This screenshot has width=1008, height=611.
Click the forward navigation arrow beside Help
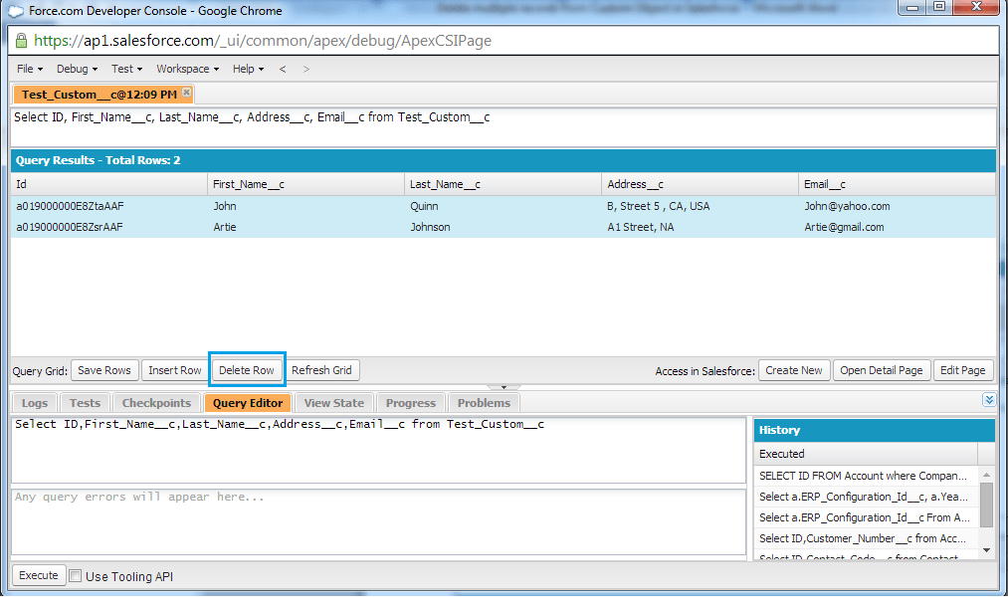(x=304, y=69)
